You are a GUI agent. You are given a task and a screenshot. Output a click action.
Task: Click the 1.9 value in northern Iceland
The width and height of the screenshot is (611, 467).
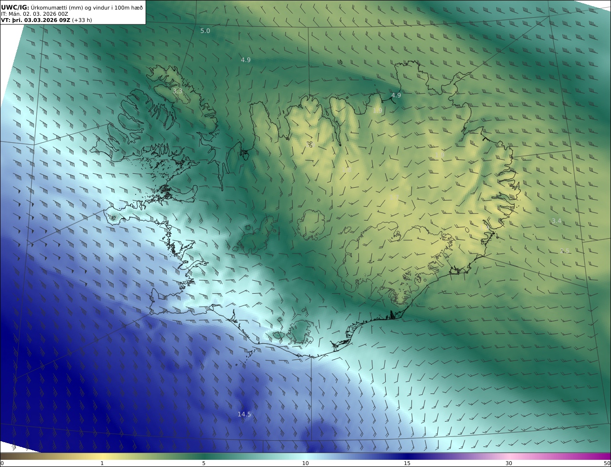pos(377,110)
